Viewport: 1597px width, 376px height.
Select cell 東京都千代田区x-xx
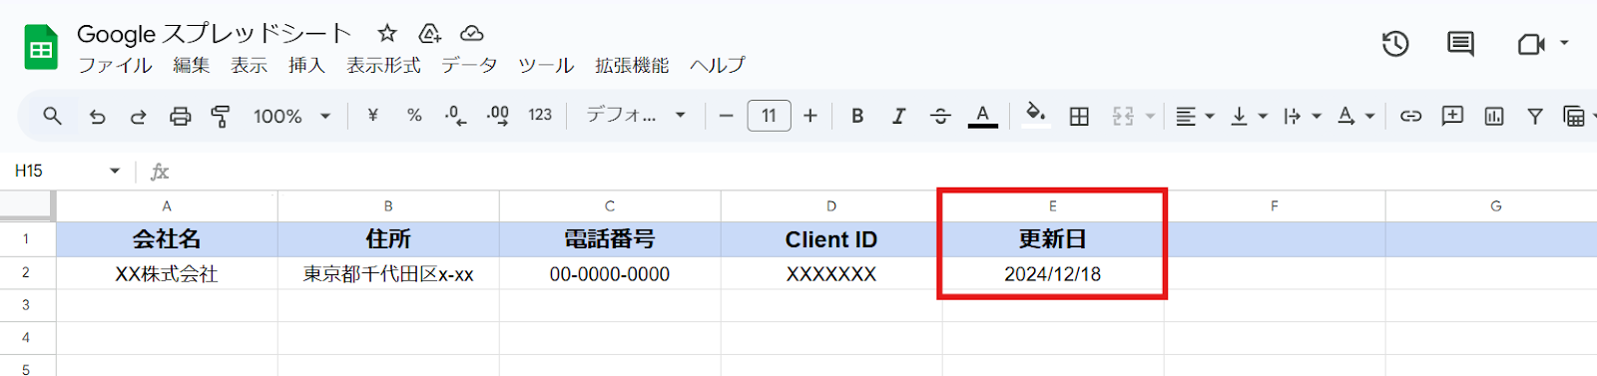click(388, 273)
